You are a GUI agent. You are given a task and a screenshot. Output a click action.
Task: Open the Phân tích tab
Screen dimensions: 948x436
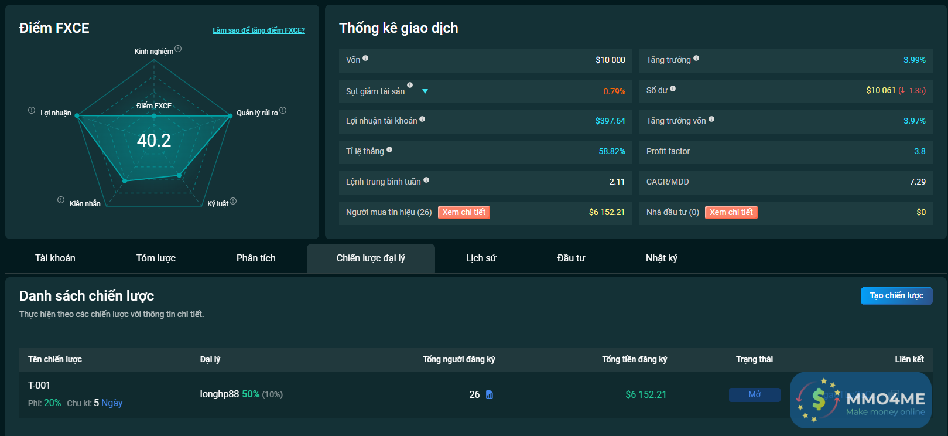click(x=256, y=258)
